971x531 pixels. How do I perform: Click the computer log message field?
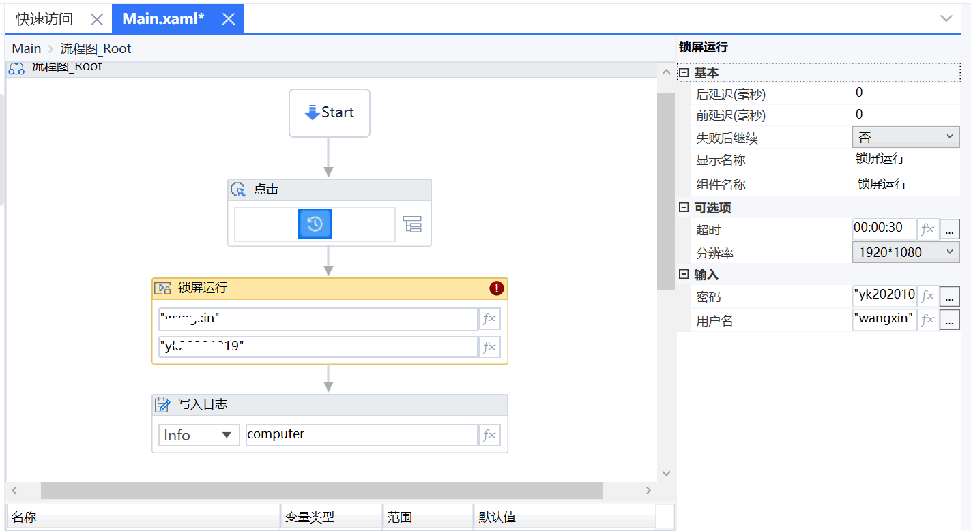(x=362, y=435)
